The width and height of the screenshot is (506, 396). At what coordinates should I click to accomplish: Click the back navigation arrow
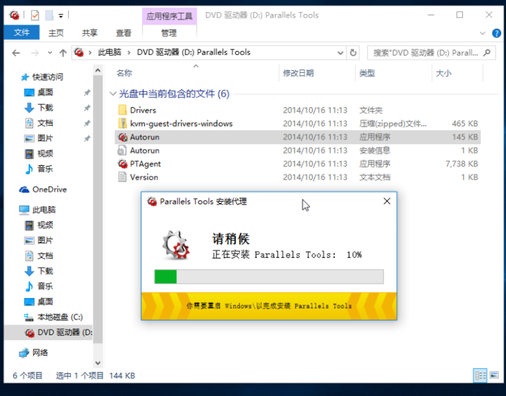pos(16,53)
